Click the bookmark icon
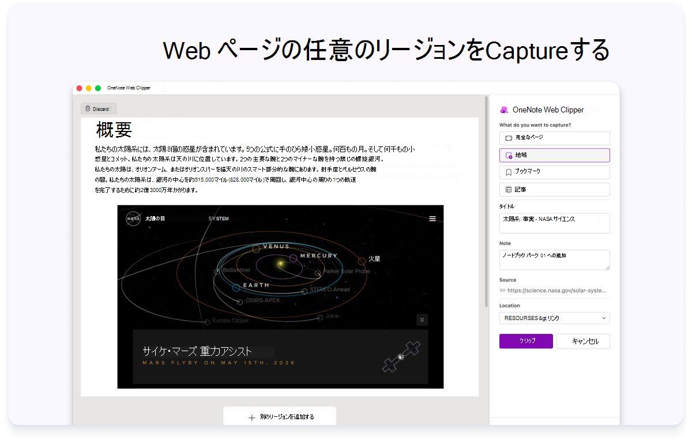Viewport: 692px width, 444px height. click(509, 172)
